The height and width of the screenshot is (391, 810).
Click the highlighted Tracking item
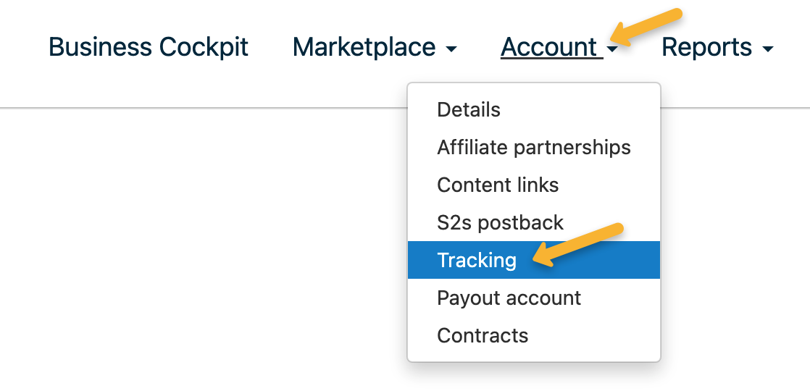click(x=477, y=261)
